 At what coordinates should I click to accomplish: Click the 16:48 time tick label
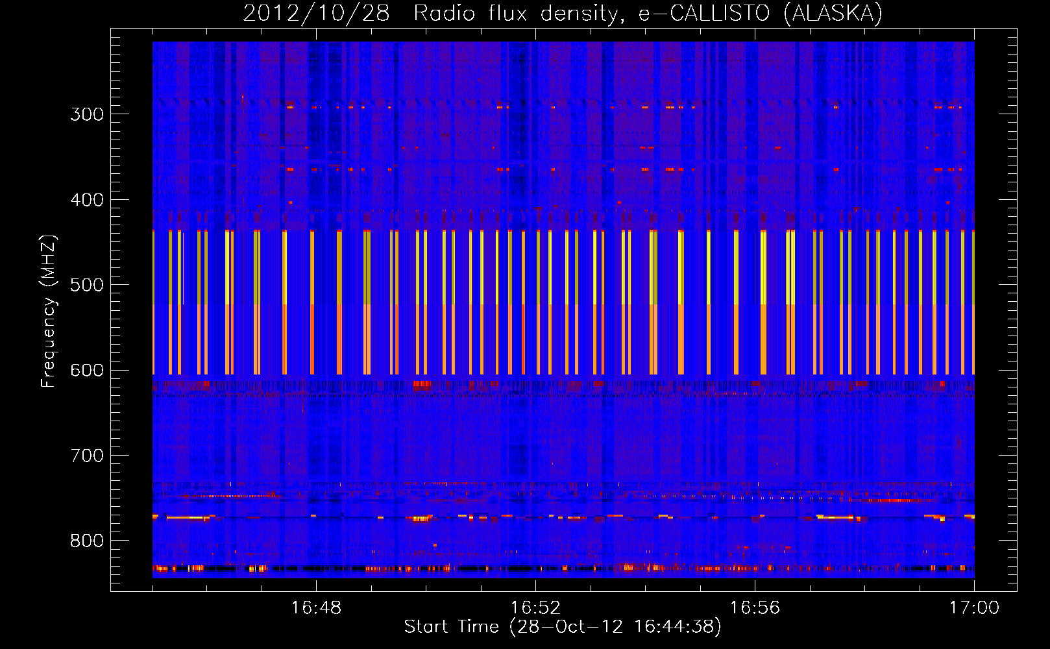point(316,608)
